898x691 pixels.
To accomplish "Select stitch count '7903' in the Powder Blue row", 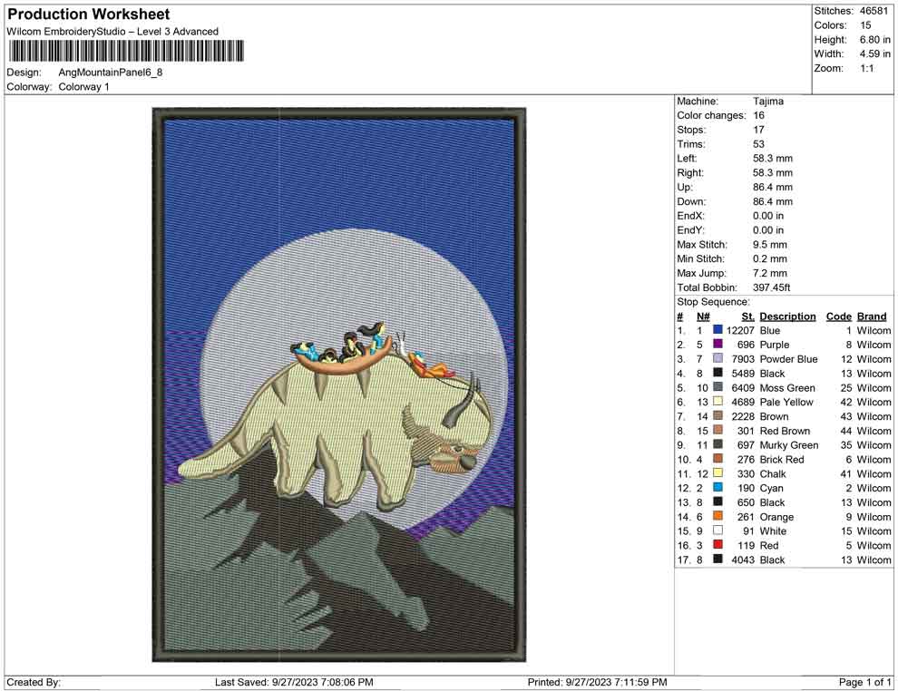I will (743, 359).
